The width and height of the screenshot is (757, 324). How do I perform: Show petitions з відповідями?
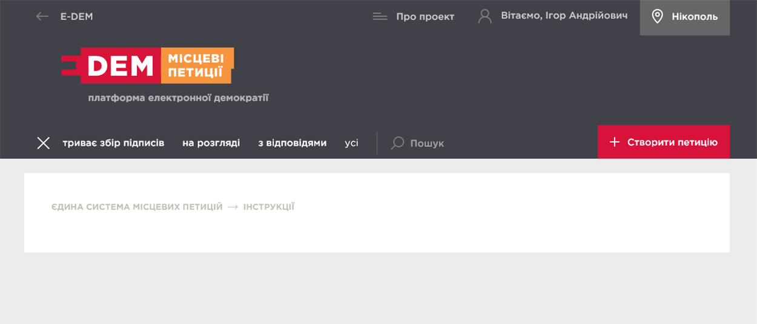coord(293,143)
